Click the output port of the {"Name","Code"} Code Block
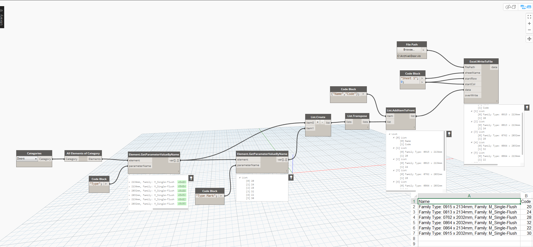Viewport: 533px width, 247px height. [363, 94]
